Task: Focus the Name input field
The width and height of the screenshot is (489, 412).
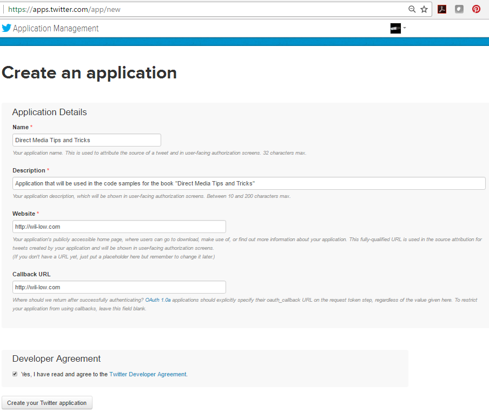Action: [x=87, y=140]
